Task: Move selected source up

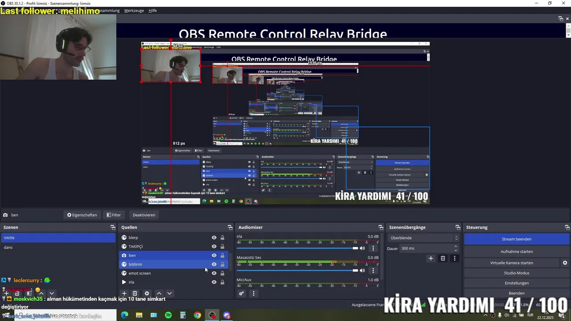Action: 159,293
